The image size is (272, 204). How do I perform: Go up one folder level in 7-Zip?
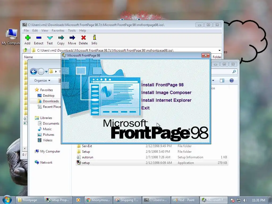tap(25, 50)
